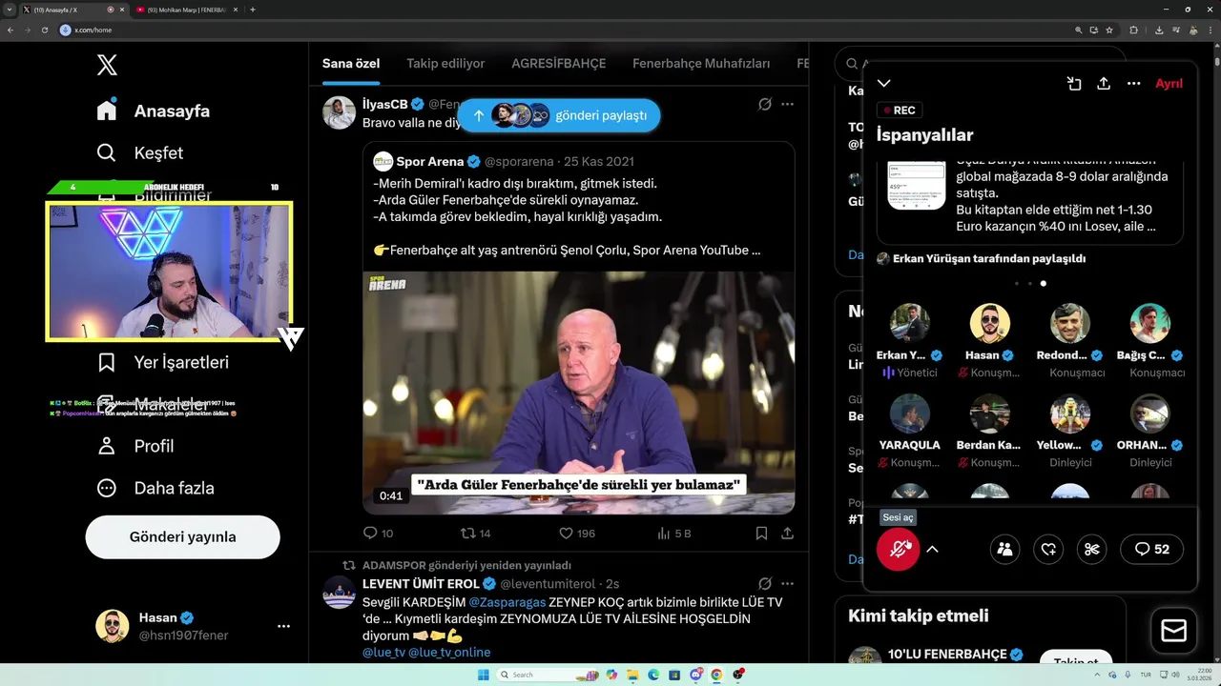Screen dimensions: 1221x686
Task: Go to first carousel dot in space
Action: click(1017, 283)
